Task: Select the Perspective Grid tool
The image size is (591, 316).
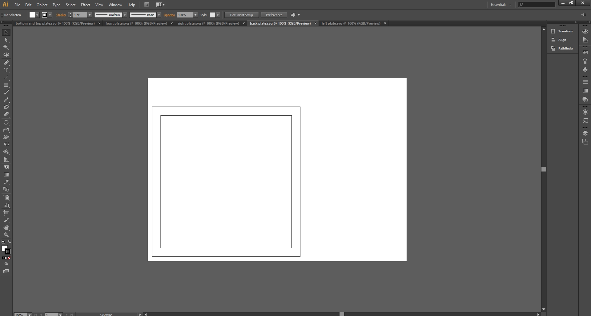Action: (6, 160)
